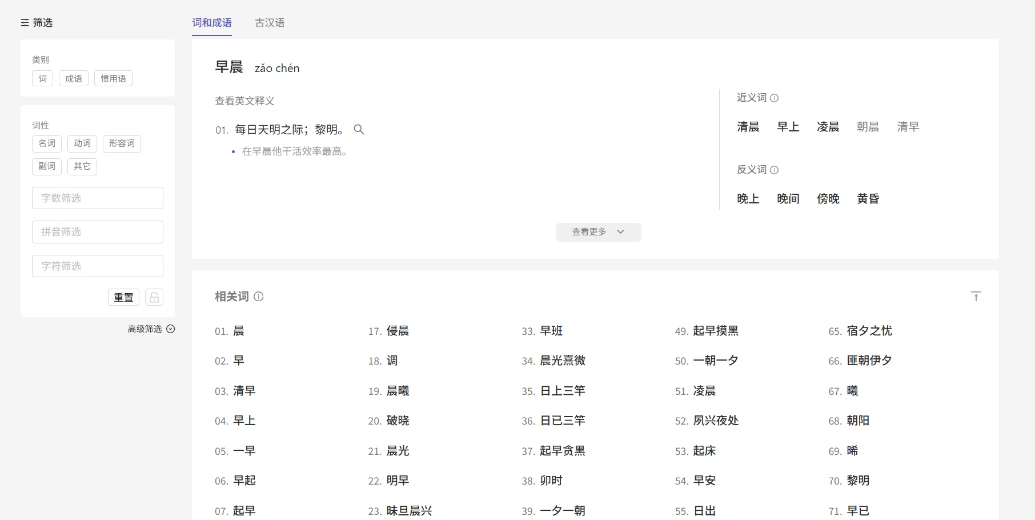Screen dimensions: 1035x520
Task: Focus the 字符筛选 input field
Action: [98, 266]
